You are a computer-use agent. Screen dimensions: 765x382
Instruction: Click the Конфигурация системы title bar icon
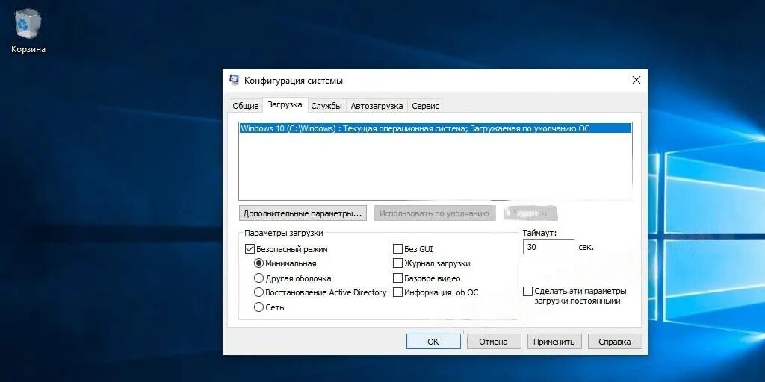pos(235,81)
